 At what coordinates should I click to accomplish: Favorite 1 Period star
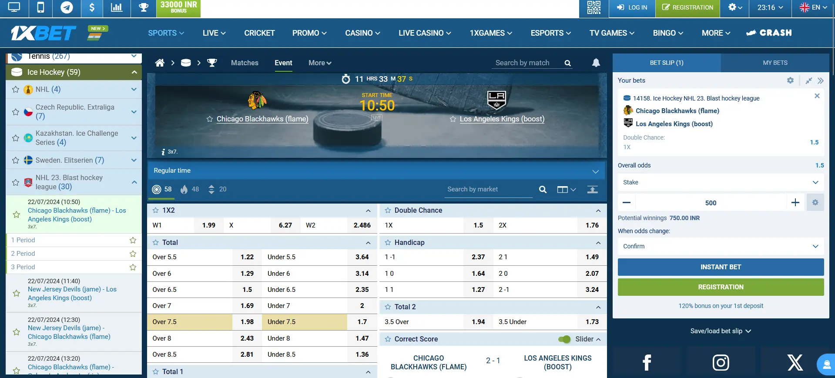133,240
